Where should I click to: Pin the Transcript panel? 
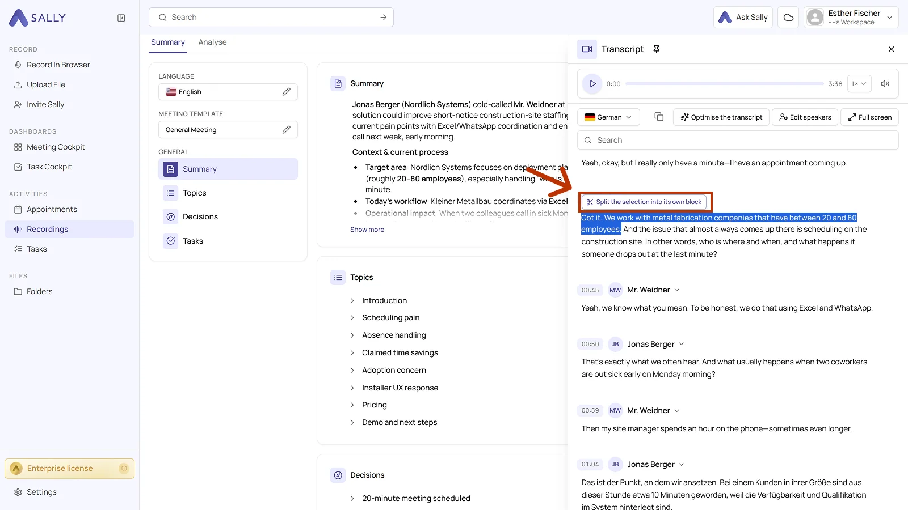pyautogui.click(x=657, y=49)
